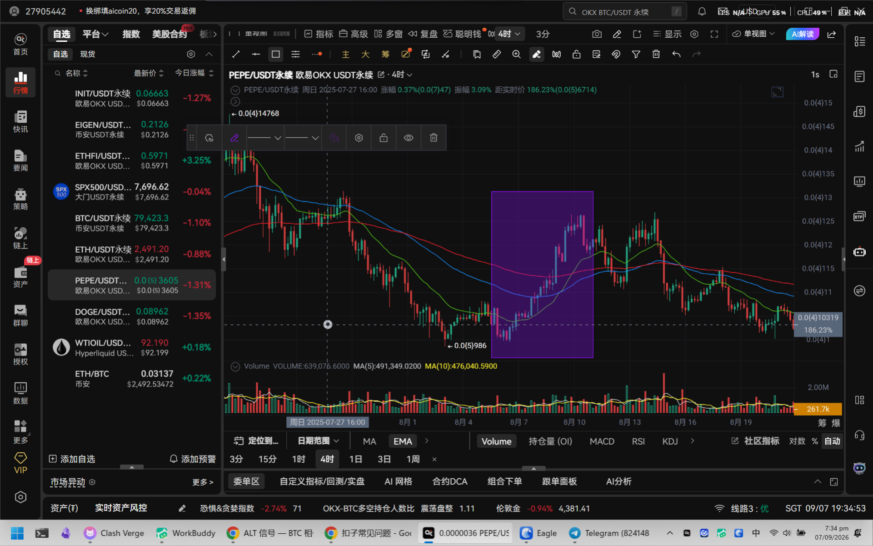The width and height of the screenshot is (873, 546).
Task: Toggle visibility of the selected drawing
Action: tap(409, 138)
